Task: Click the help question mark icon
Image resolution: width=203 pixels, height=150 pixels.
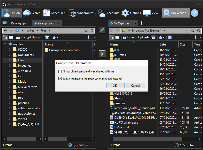Action: tap(194, 13)
